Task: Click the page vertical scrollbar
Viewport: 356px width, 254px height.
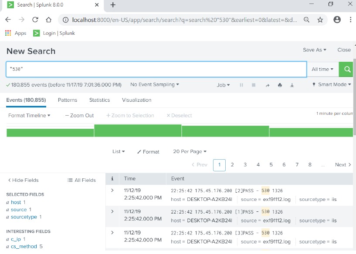Action: [355, 96]
